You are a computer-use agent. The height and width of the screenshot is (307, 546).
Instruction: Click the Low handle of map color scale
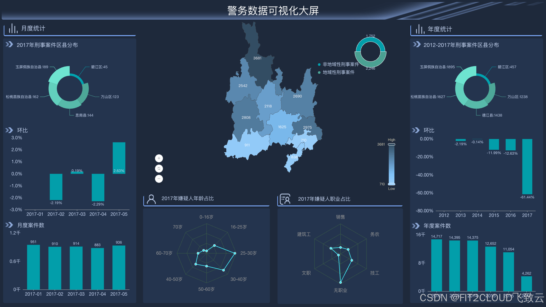(x=392, y=184)
